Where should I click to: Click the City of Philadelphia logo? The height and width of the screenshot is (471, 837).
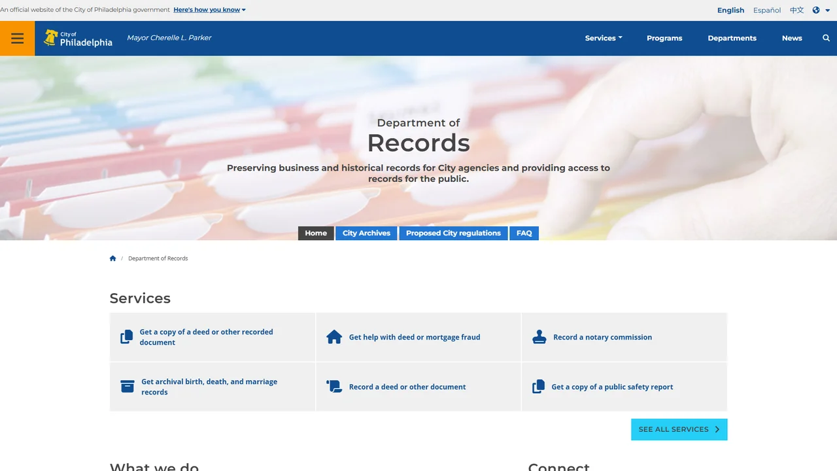(x=78, y=38)
